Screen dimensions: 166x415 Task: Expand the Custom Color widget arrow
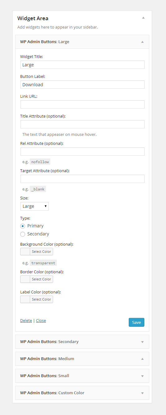click(142, 393)
